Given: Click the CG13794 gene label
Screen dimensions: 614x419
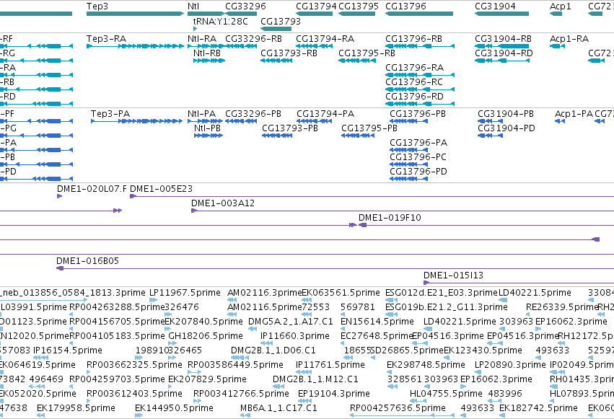Looking at the screenshot, I should point(317,6).
